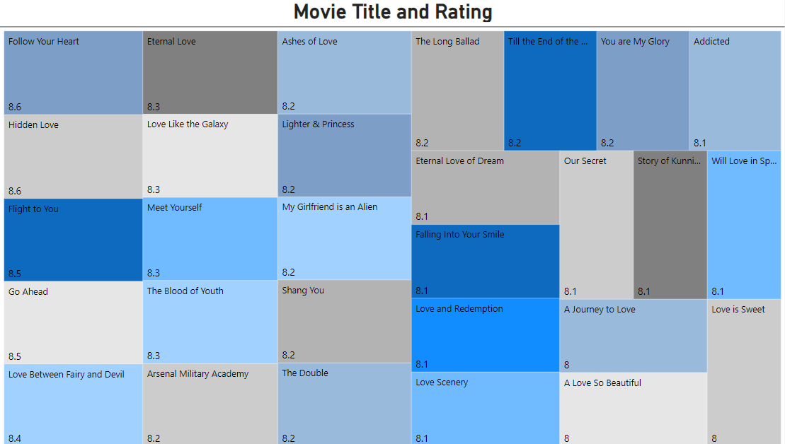Select The Blood of Youth block

(x=210, y=322)
